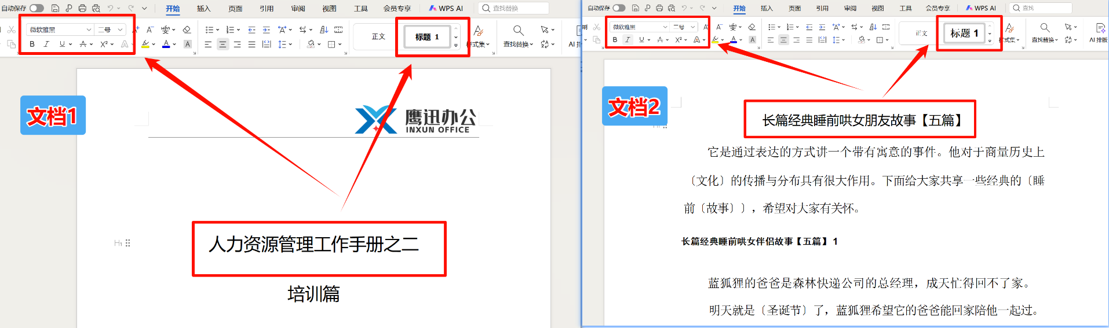Click the Undo arrow in left document window
1109x328 pixels.
pos(110,8)
